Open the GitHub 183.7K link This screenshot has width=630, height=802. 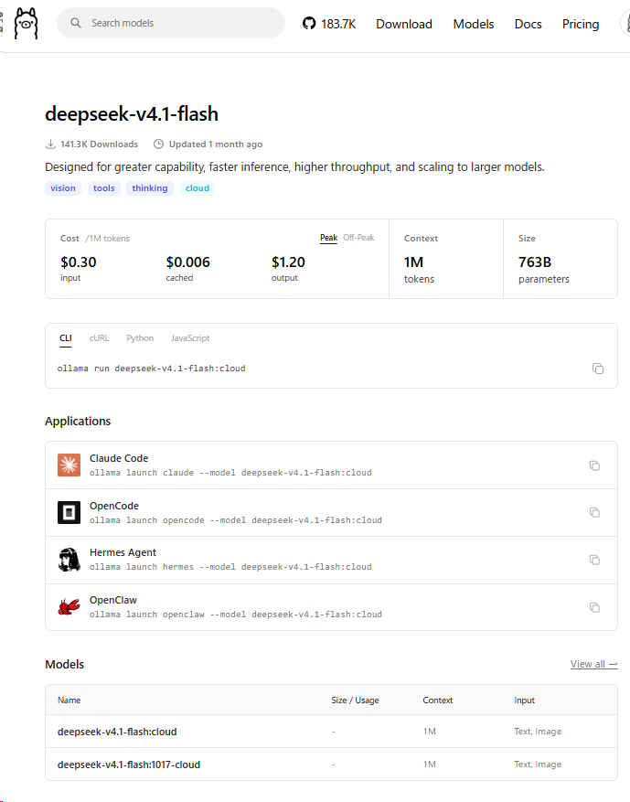click(x=329, y=24)
